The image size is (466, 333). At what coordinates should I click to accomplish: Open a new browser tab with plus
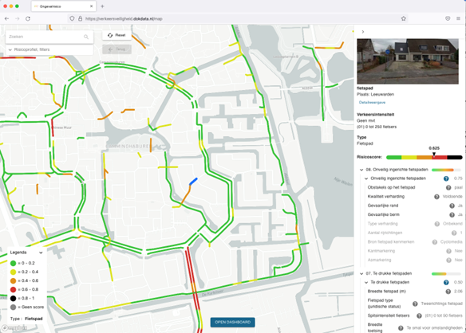[102, 6]
